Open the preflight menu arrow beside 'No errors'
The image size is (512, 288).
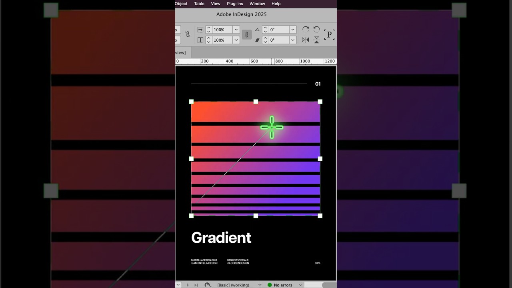coord(300,285)
